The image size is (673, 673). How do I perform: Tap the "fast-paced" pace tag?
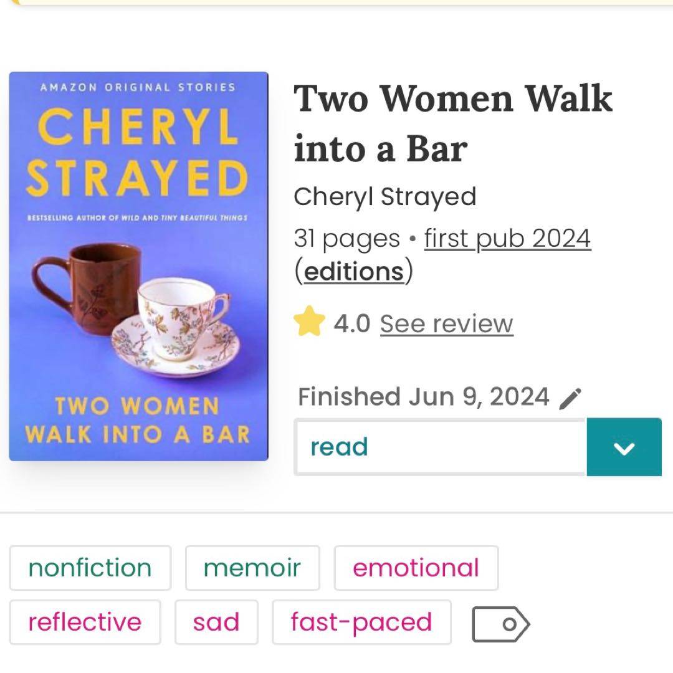click(x=361, y=622)
